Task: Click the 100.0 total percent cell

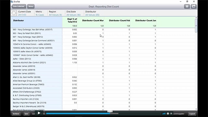Action: point(75,26)
